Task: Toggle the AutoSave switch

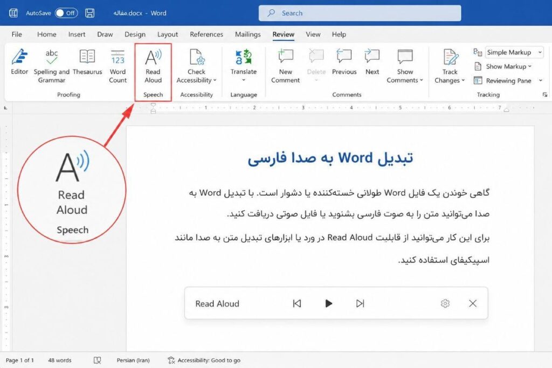Action: 66,13
